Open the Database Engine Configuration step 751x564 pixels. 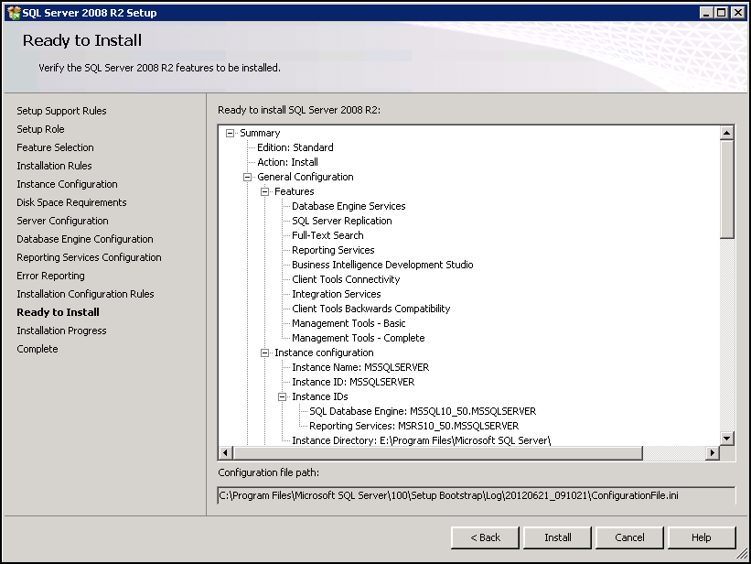[x=84, y=238]
